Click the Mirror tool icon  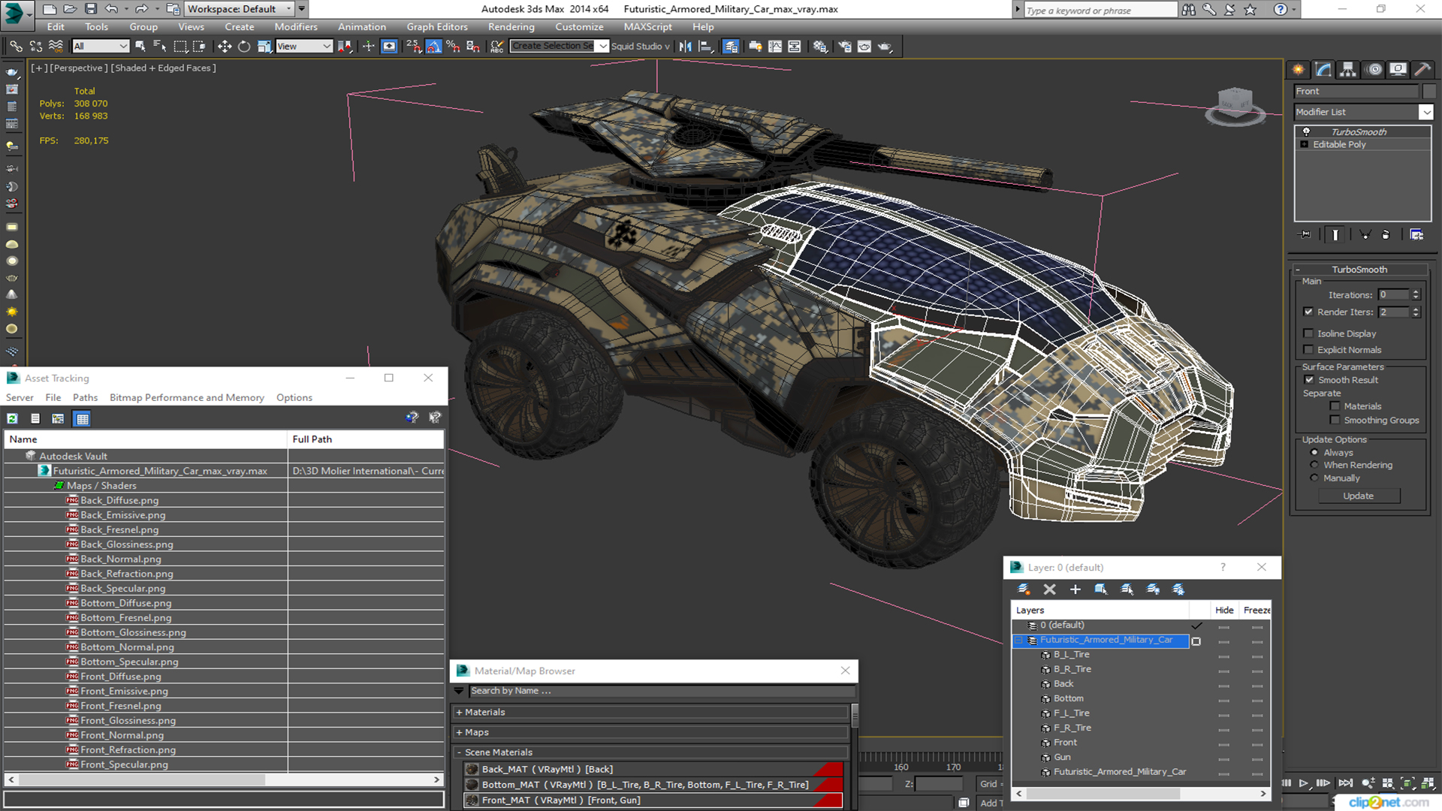pyautogui.click(x=685, y=47)
